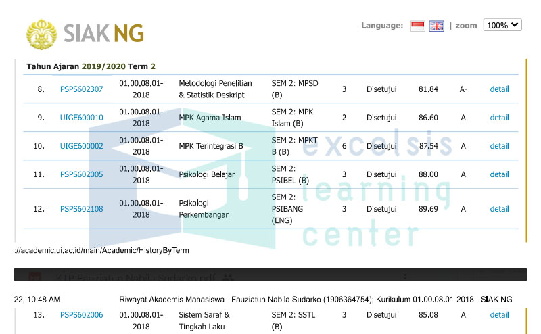
Task: Switch language to Indonesian using the flag icon
Action: tap(418, 26)
